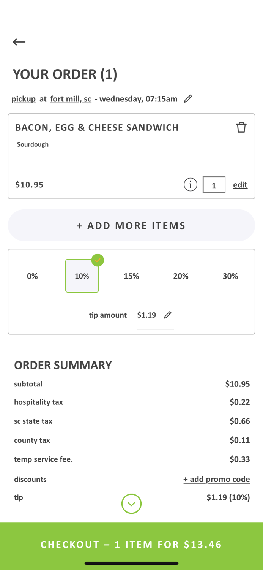Checkout 1 item for $13.46
The width and height of the screenshot is (263, 570).
coord(131,545)
